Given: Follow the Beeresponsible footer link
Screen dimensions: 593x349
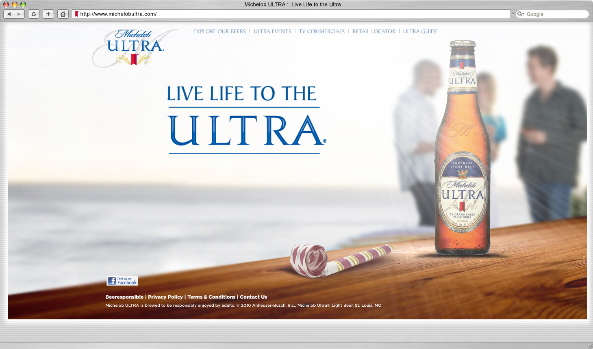Looking at the screenshot, I should 124,297.
